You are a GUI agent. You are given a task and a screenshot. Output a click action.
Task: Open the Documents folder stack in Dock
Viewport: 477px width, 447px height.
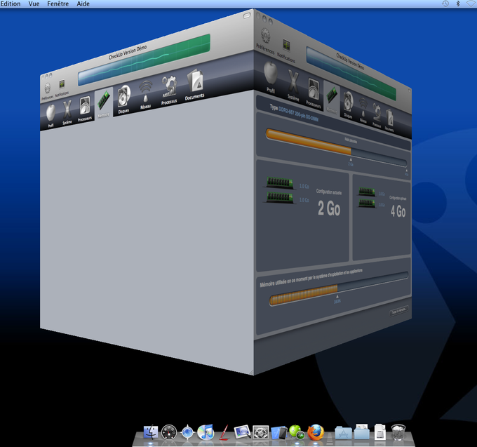(x=362, y=432)
